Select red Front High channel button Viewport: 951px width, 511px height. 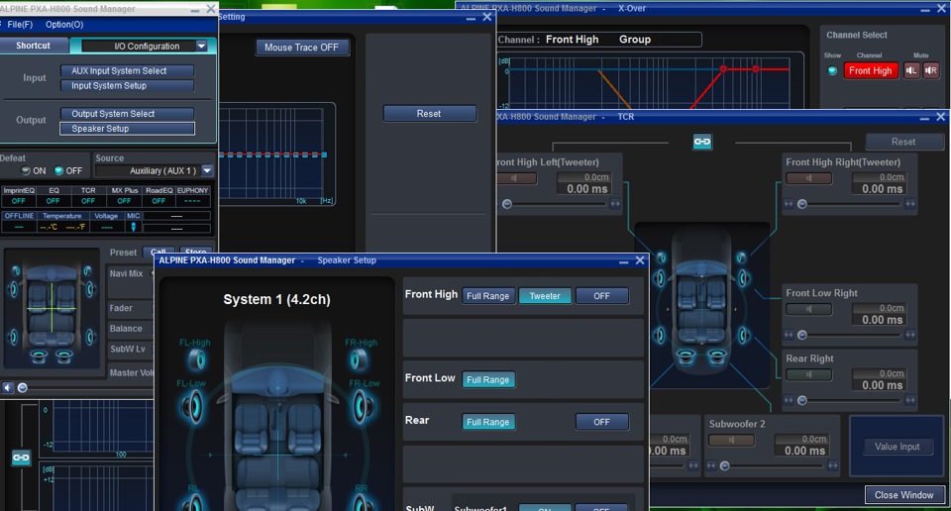(x=871, y=71)
